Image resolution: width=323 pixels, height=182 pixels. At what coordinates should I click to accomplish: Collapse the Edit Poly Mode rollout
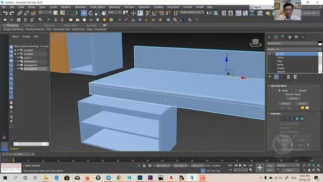268,85
